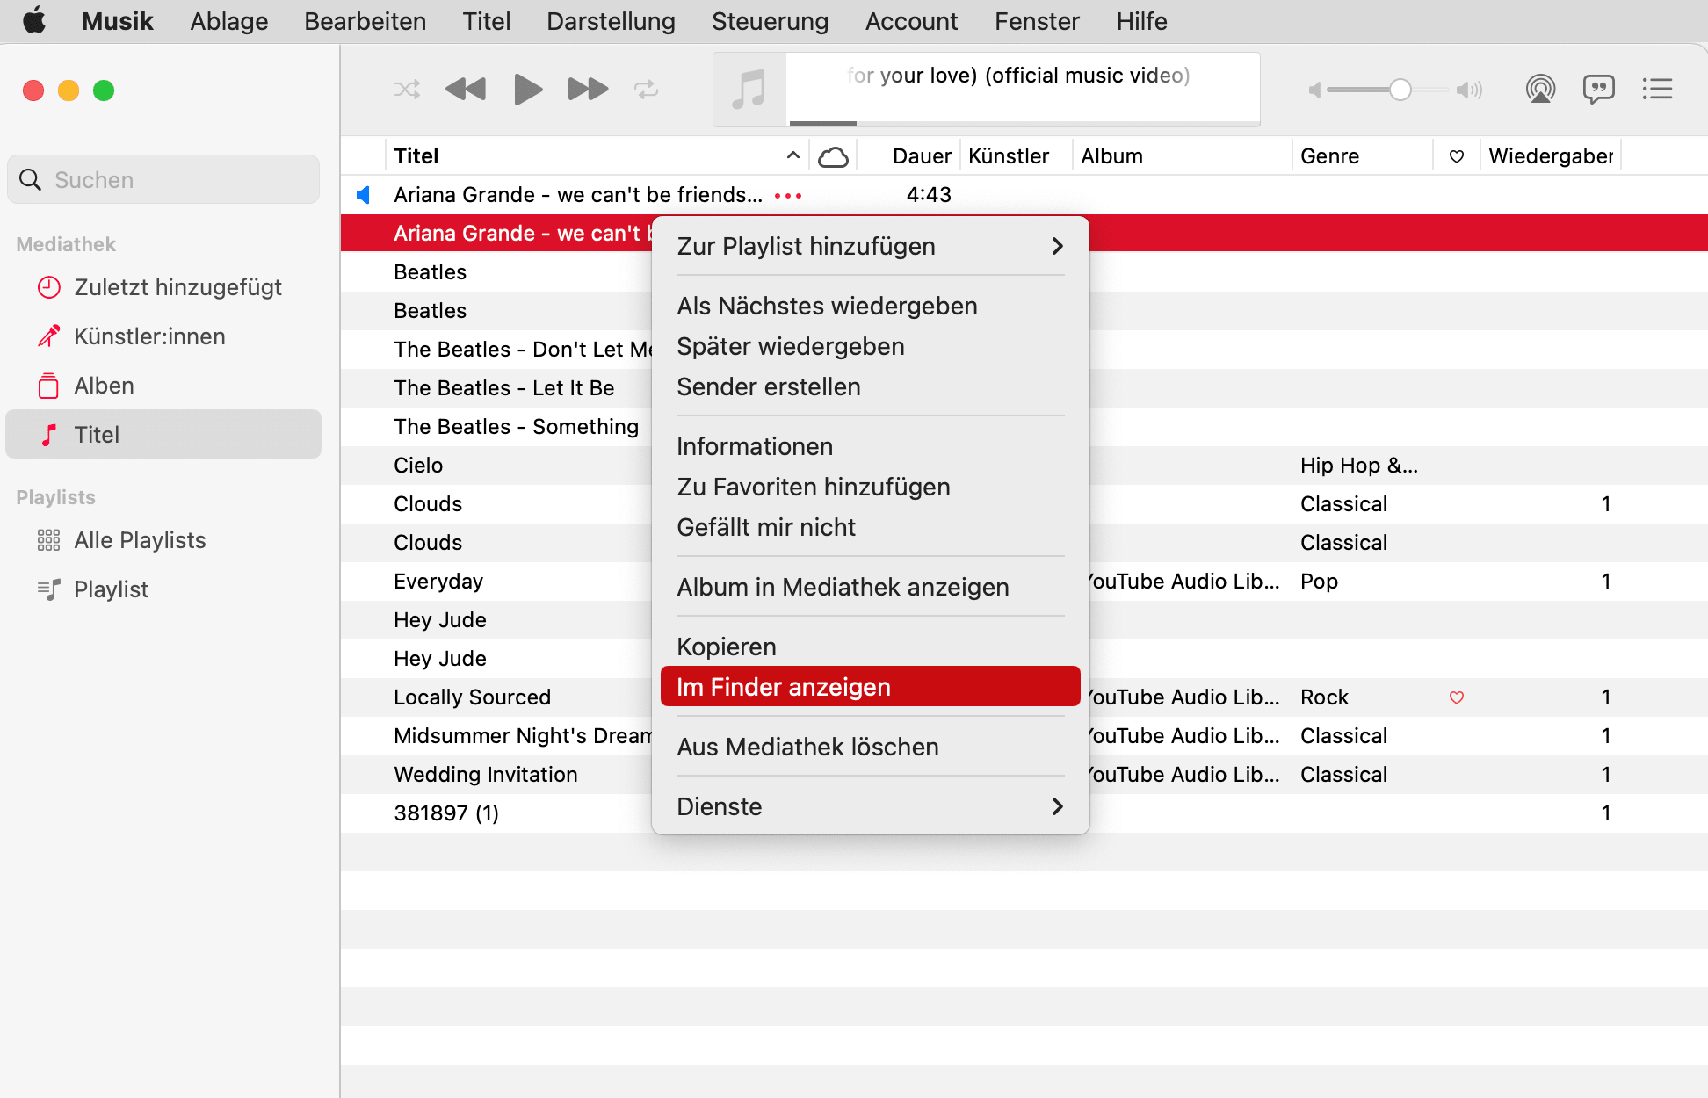This screenshot has height=1098, width=1708.
Task: Toggle the heart favorite on Locally Sourced
Action: tap(1456, 697)
